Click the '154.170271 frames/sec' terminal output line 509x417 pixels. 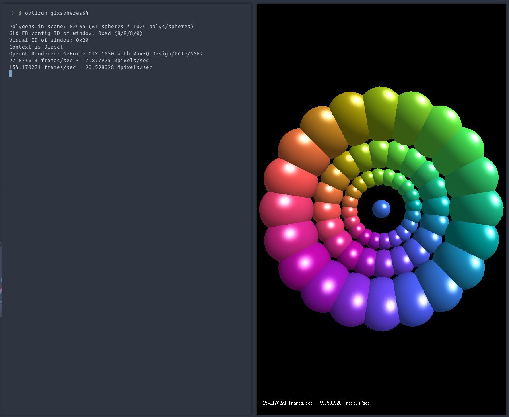tap(81, 67)
